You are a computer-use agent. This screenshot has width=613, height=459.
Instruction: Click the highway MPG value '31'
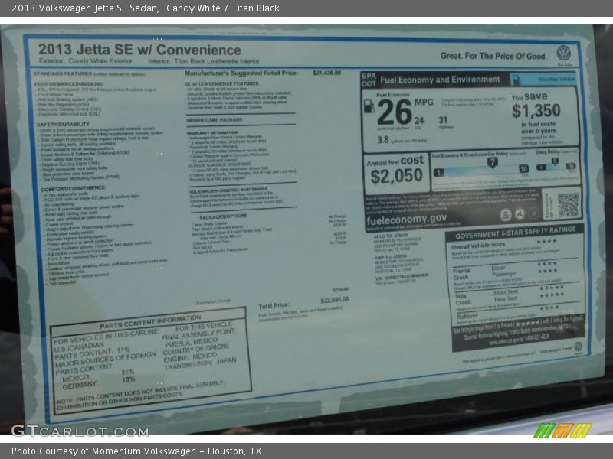click(x=443, y=120)
